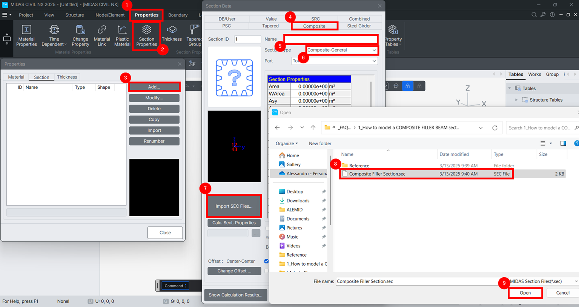Open the Time Dependent material tool

[54, 35]
